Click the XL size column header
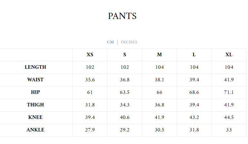 (229, 55)
